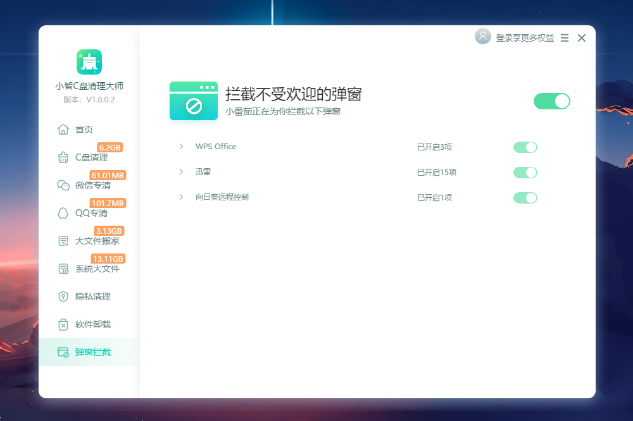The image size is (633, 421).
Task: Click the user avatar button
Action: tap(483, 37)
